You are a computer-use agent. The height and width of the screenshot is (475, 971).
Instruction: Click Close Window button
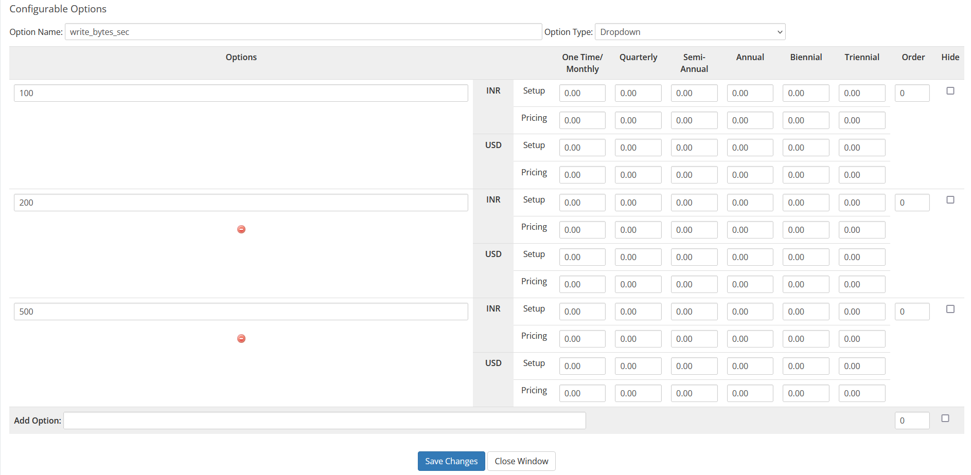521,461
